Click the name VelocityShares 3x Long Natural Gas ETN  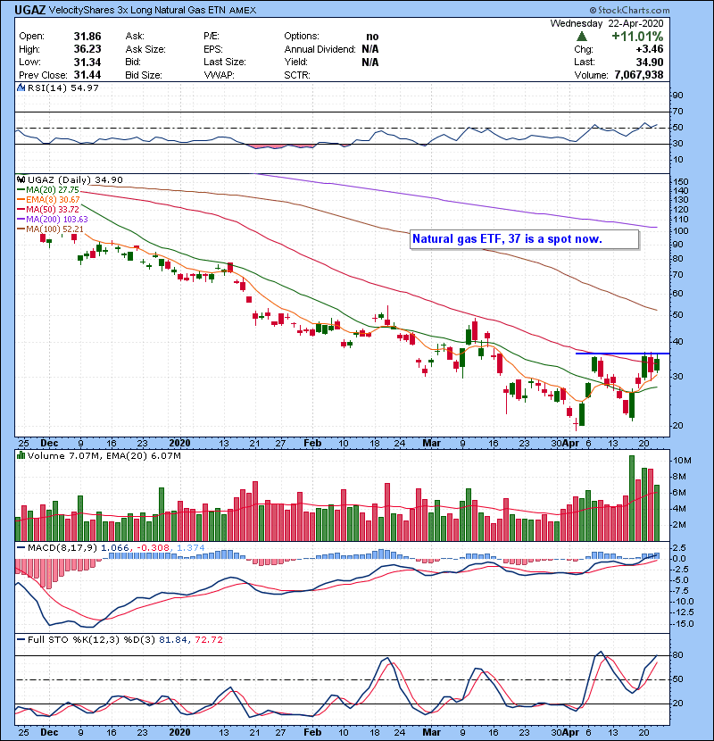137,11
